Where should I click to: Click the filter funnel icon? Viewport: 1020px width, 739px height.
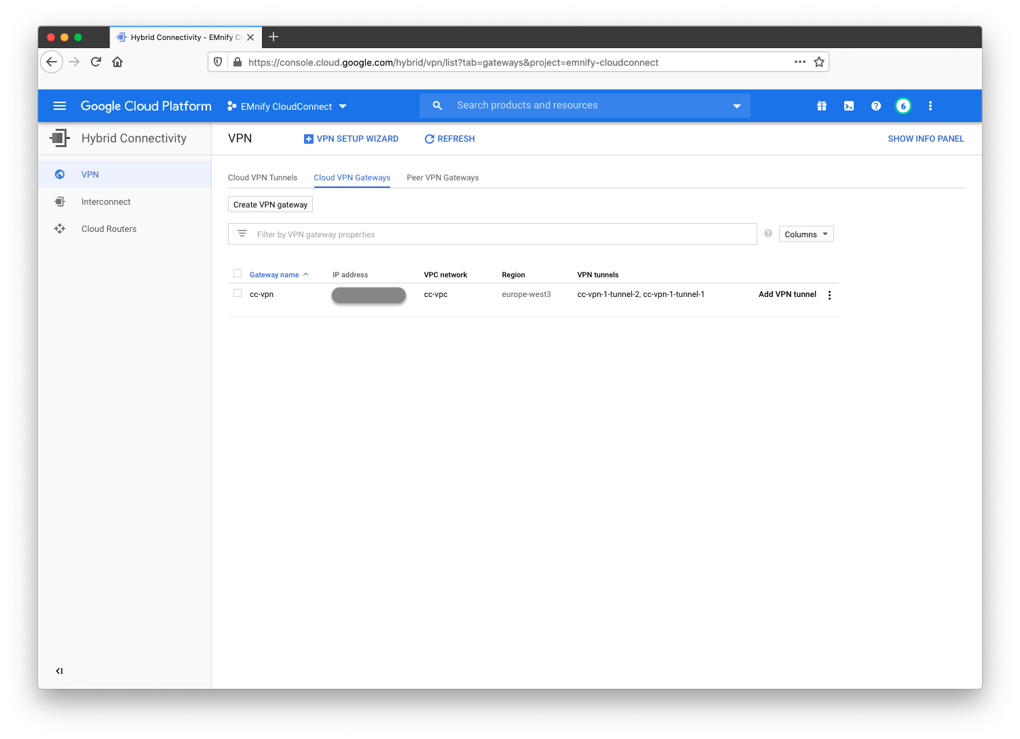tap(242, 233)
